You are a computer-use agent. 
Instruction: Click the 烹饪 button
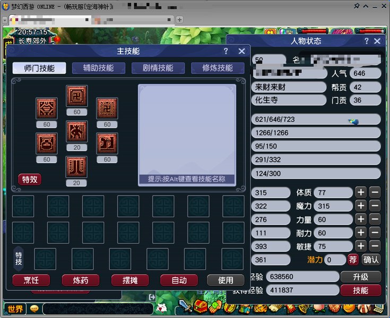pyautogui.click(x=31, y=280)
